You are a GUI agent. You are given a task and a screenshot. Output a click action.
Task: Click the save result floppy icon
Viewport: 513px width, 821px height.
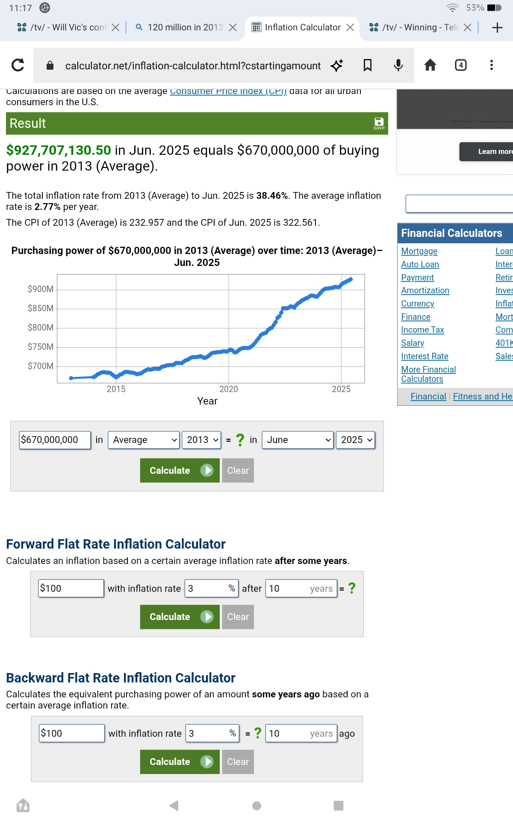[379, 123]
